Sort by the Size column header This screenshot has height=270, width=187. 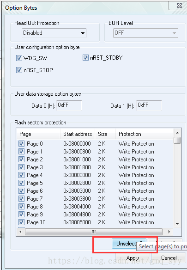(105, 134)
